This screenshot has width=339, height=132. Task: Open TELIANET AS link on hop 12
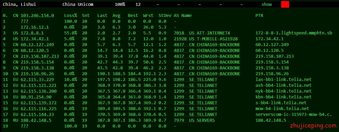point(195,85)
